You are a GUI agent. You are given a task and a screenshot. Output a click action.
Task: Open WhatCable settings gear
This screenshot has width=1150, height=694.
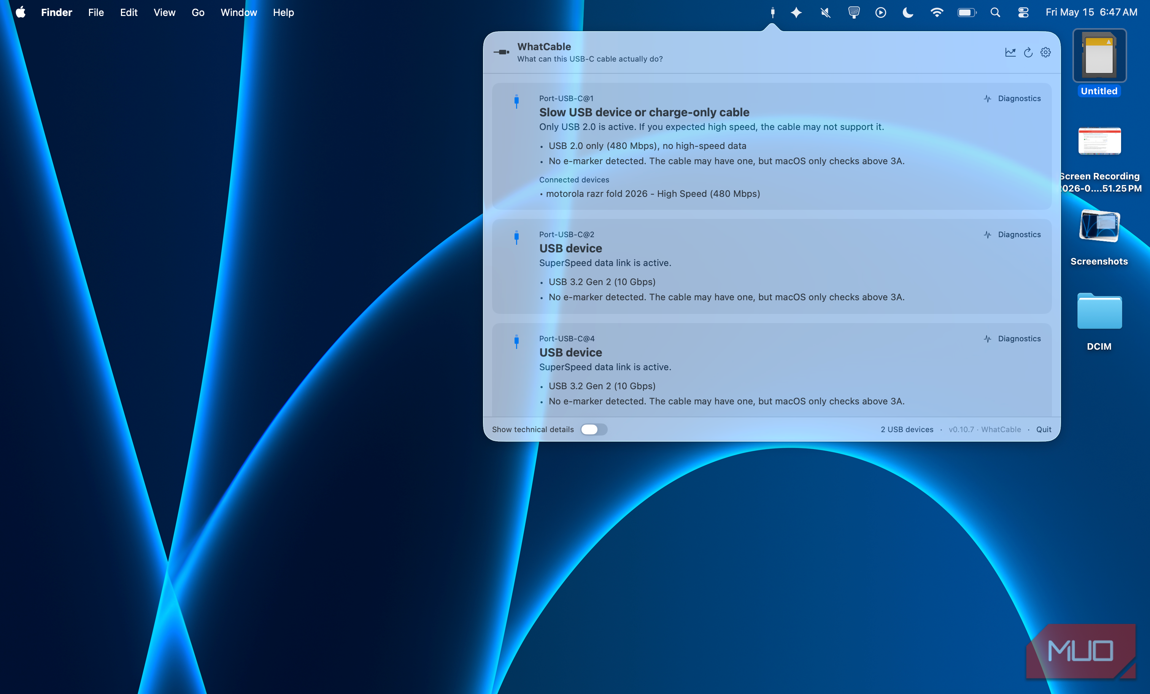click(x=1045, y=52)
